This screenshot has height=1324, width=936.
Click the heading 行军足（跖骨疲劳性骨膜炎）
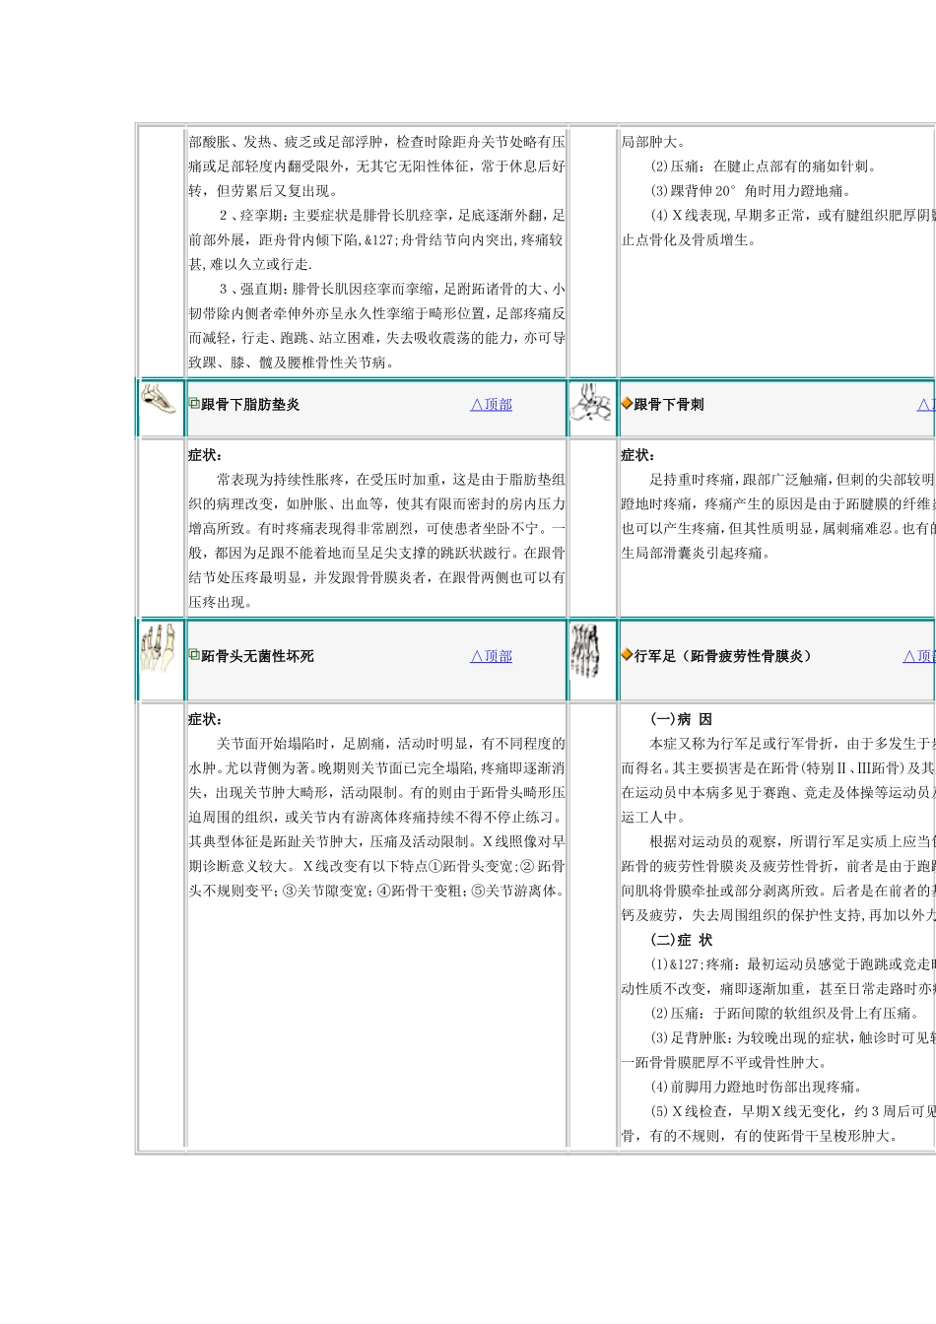[x=725, y=656]
